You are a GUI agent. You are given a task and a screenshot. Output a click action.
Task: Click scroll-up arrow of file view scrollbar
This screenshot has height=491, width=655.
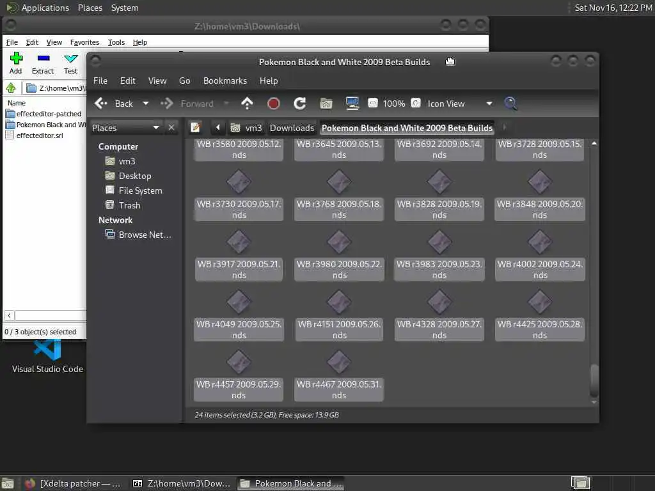(x=594, y=143)
